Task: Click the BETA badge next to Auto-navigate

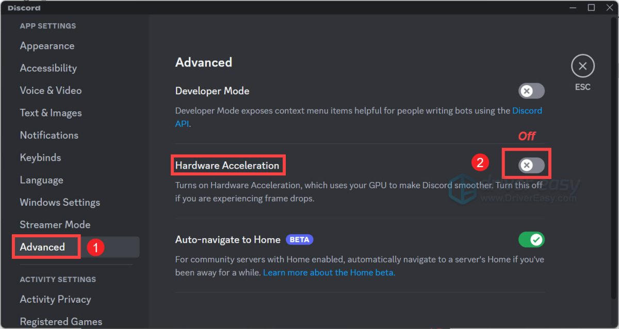Action: [299, 240]
